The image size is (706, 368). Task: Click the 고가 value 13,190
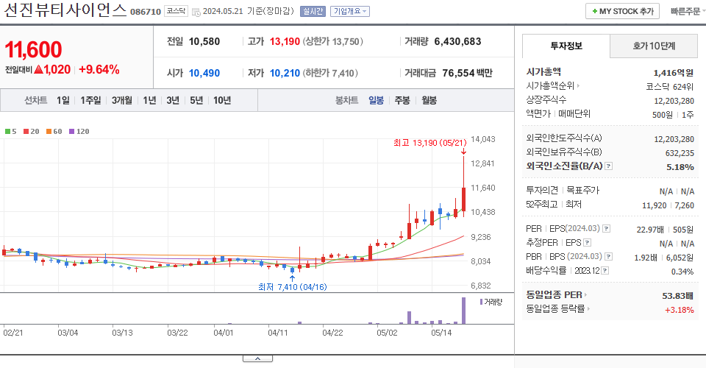coord(285,41)
